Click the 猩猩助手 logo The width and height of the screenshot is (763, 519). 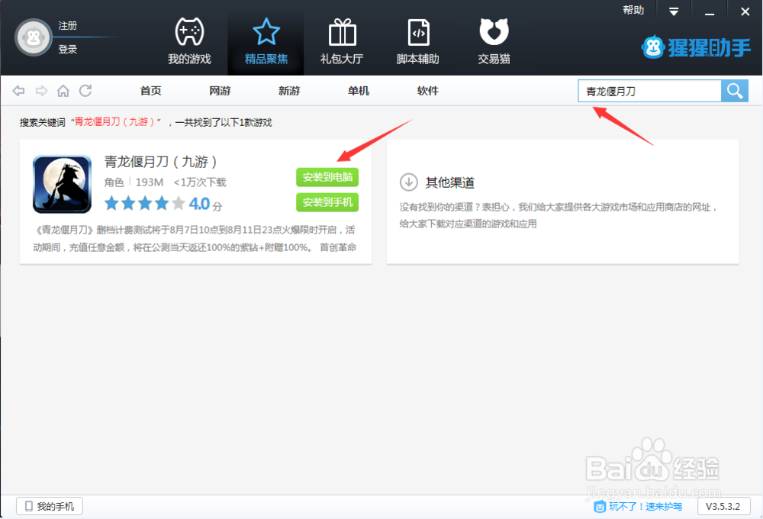coord(696,48)
